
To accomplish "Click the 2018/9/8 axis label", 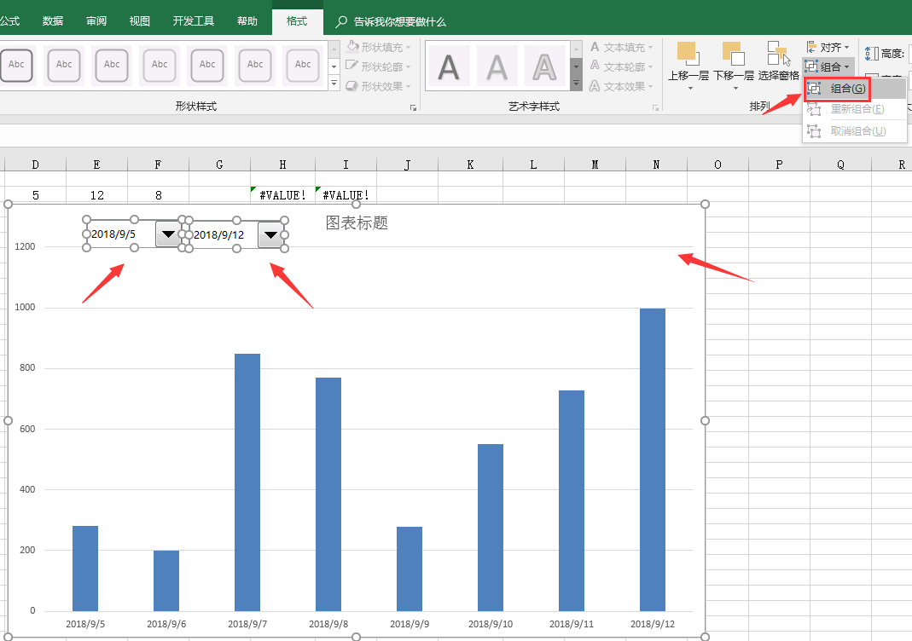I will tap(328, 624).
